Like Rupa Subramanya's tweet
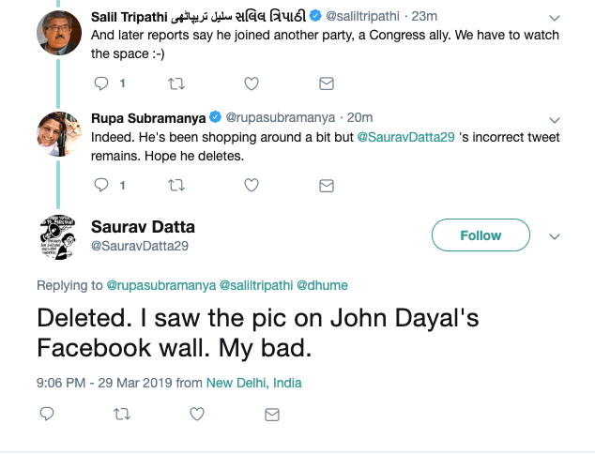This screenshot has height=454, width=595. click(x=251, y=186)
